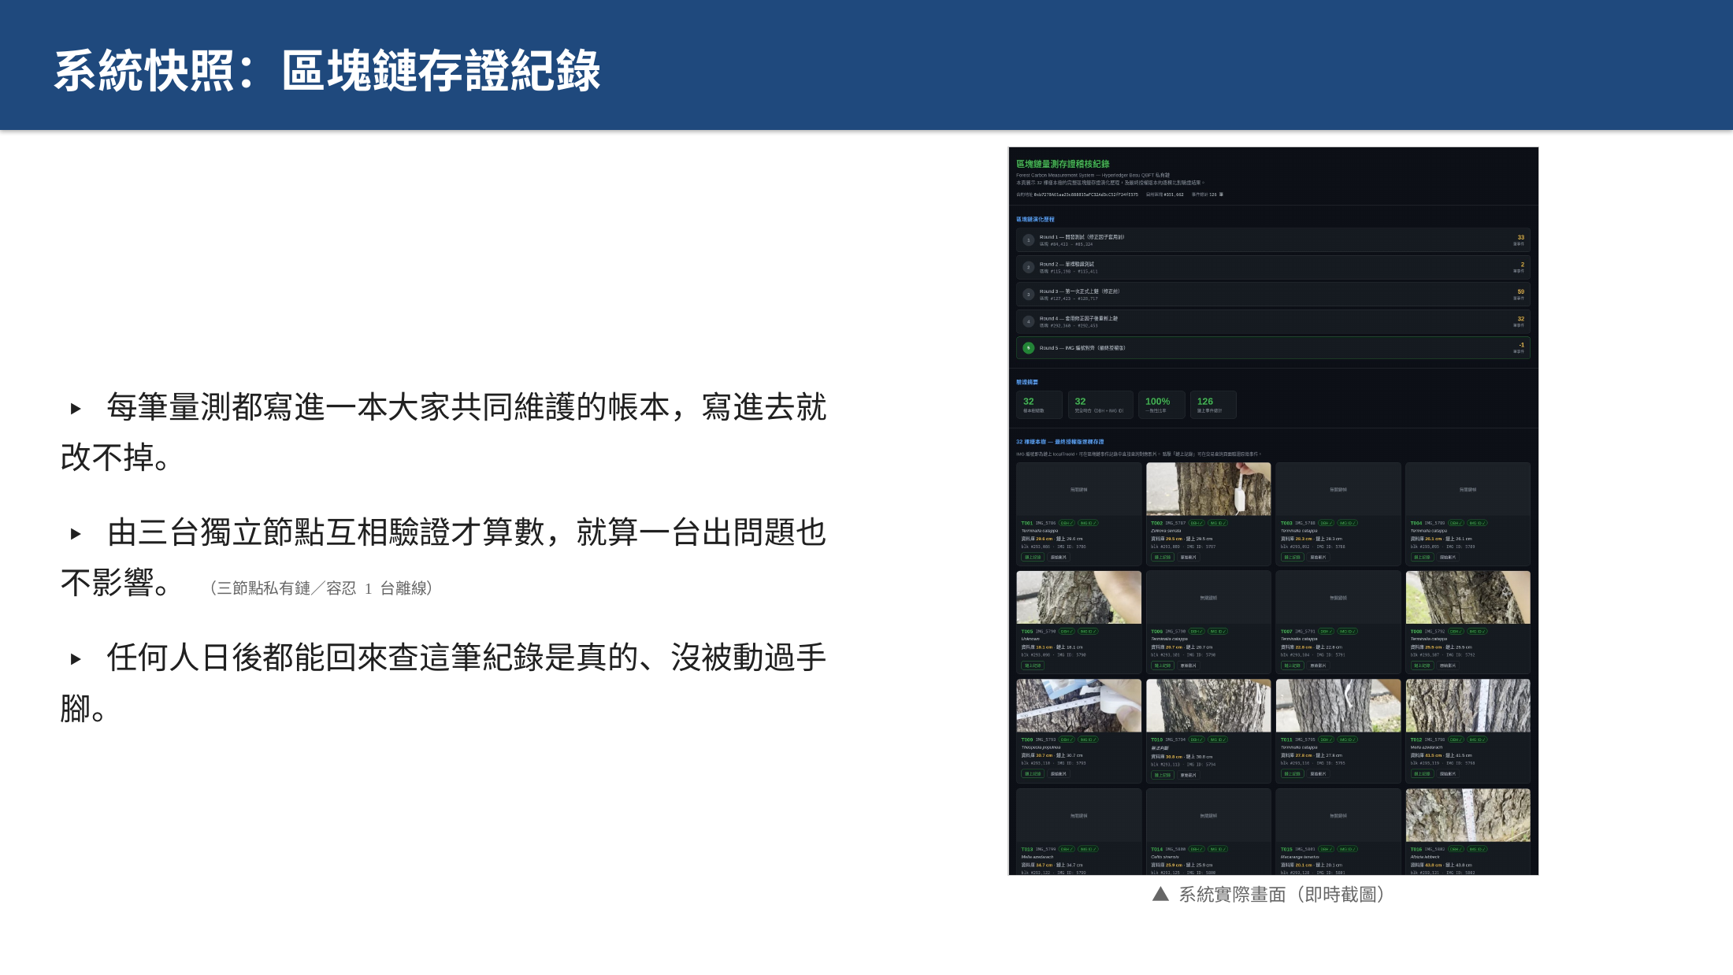
Task: Open the green on-chain record button on card T011
Action: click(x=1293, y=773)
